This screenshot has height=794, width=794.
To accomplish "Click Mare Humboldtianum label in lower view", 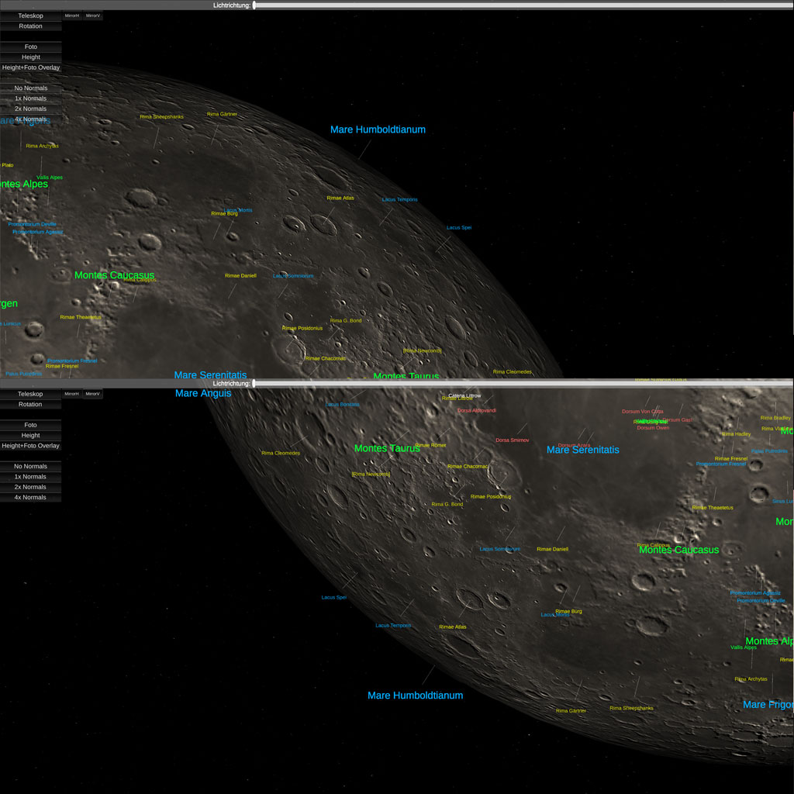I will point(416,696).
